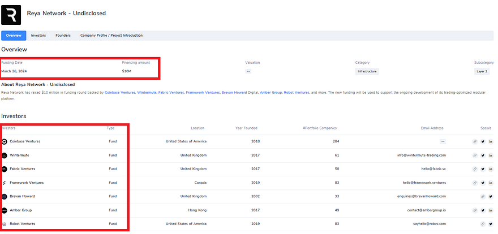This screenshot has height=234, width=498.
Task: Click the $10M financing amount value
Action: [x=126, y=71]
